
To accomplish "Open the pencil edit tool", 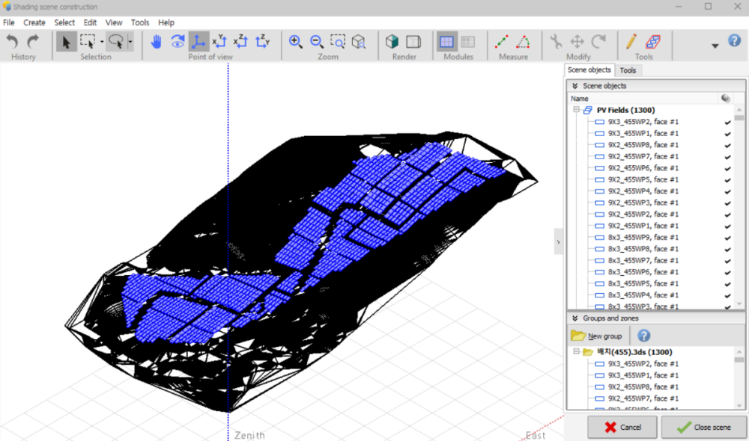I will [631, 42].
